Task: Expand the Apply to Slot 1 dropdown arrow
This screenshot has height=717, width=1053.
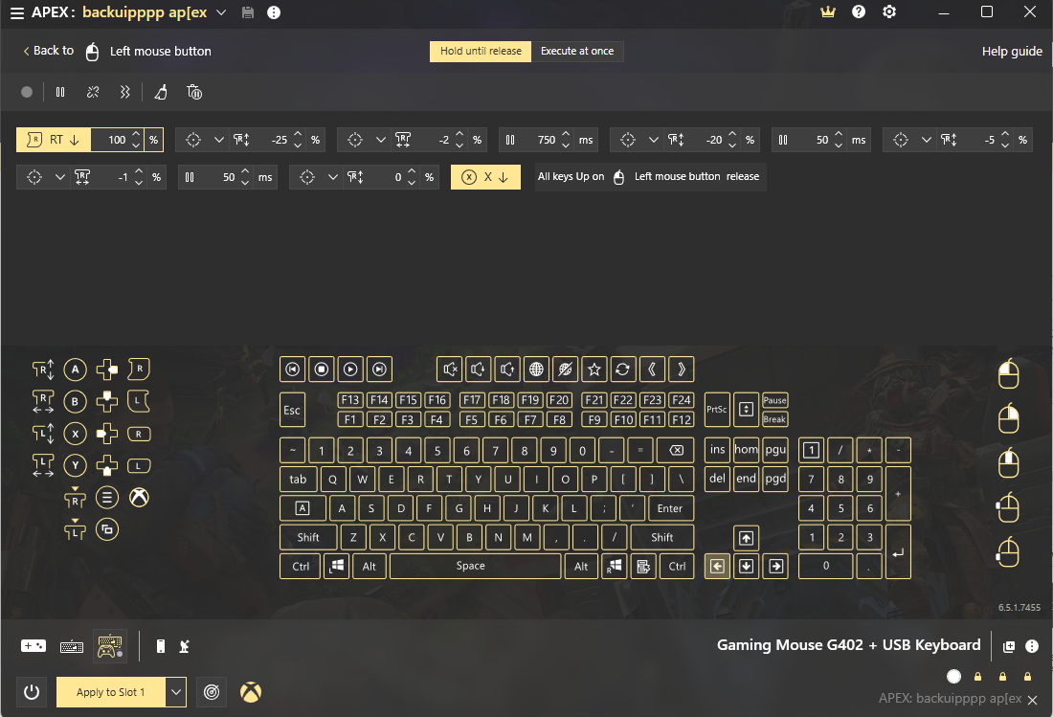Action: coord(176,692)
